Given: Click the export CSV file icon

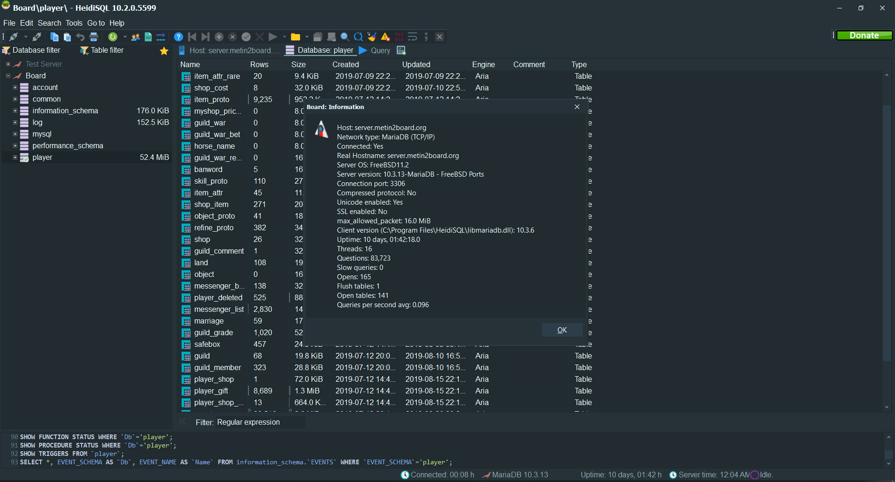Looking at the screenshot, I should [x=148, y=37].
